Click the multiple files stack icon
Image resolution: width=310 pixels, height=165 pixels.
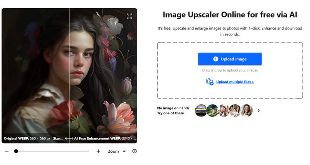210,82
